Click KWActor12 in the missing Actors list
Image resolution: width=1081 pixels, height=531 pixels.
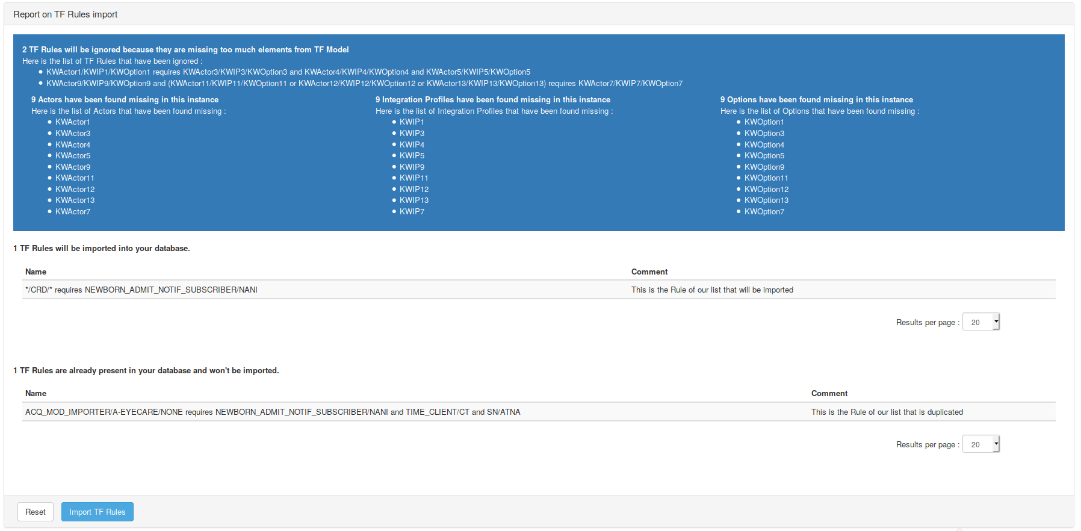click(75, 189)
